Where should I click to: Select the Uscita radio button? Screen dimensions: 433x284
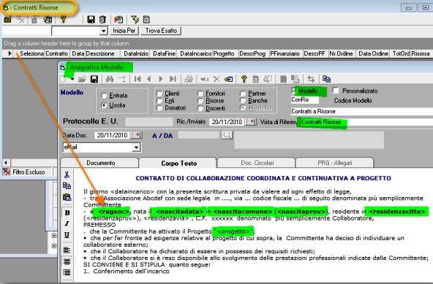(x=104, y=105)
